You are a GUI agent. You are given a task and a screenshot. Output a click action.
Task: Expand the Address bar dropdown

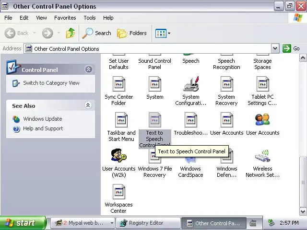click(x=275, y=48)
